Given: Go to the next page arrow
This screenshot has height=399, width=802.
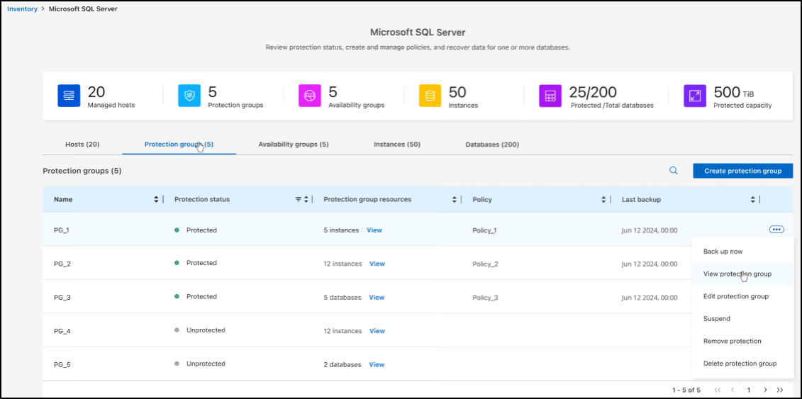Looking at the screenshot, I should tap(765, 390).
